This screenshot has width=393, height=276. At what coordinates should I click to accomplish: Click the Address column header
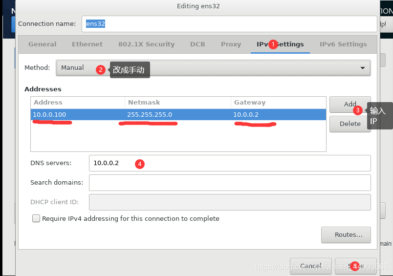(x=78, y=103)
